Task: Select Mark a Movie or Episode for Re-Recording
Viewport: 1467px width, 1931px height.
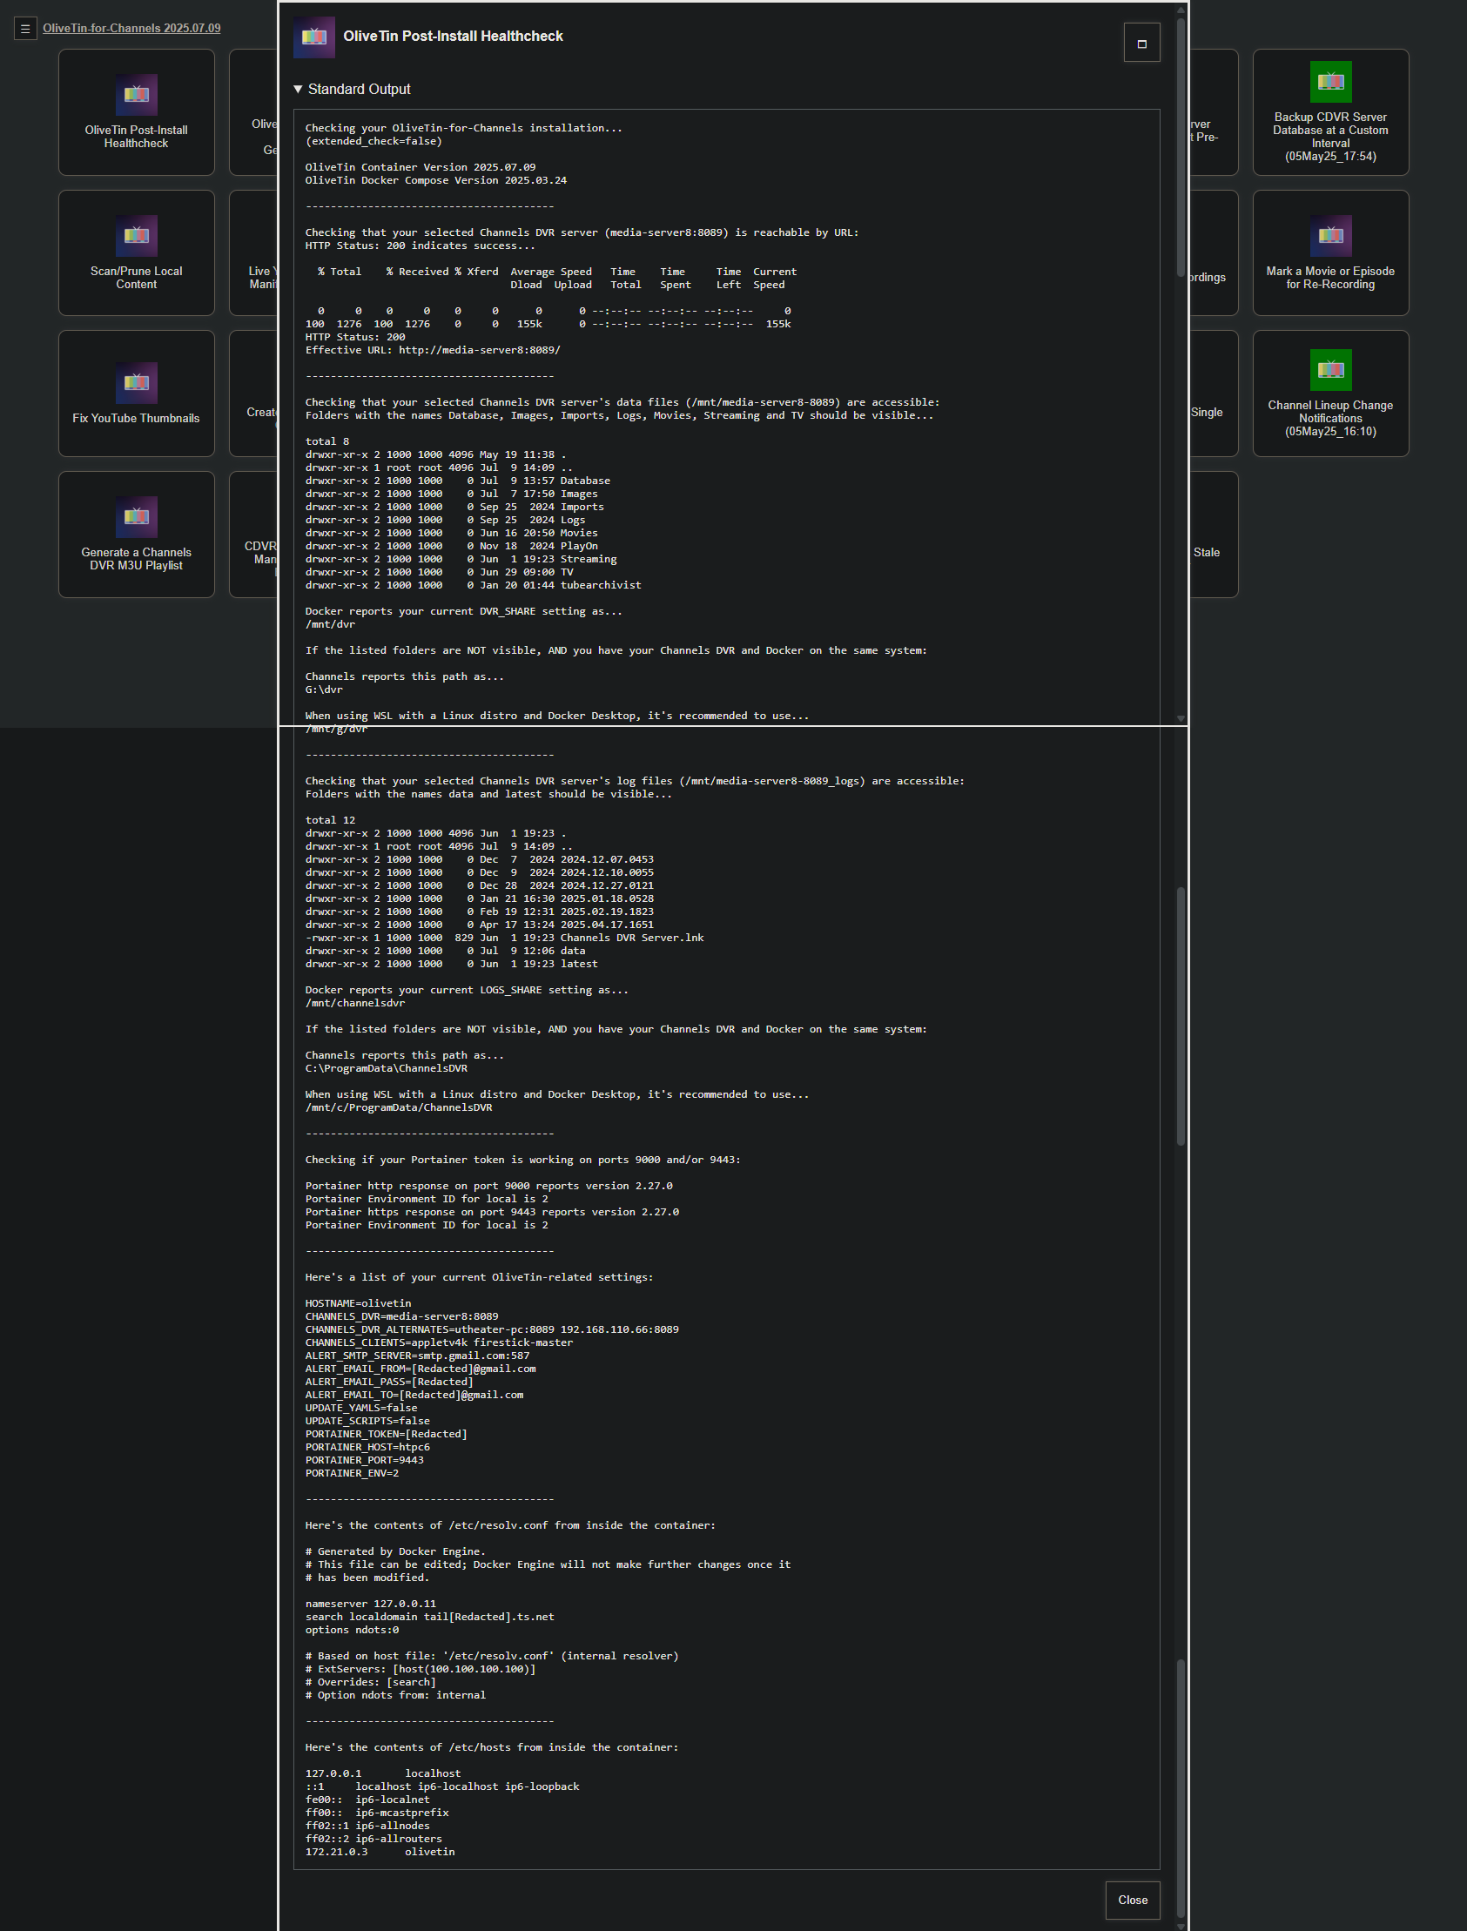Action: [x=1330, y=253]
